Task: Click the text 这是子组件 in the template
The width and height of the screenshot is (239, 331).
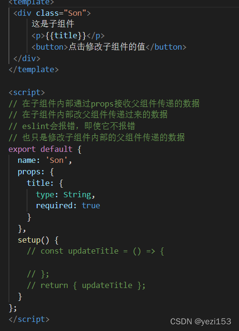Action: (x=53, y=24)
